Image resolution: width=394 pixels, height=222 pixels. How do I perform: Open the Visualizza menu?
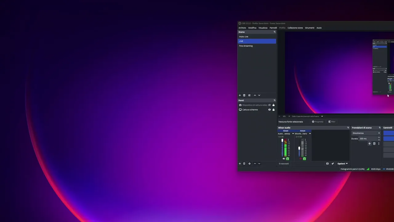click(x=263, y=28)
